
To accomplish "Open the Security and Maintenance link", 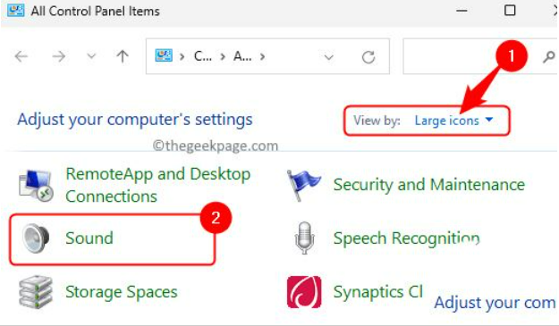I will coord(429,185).
